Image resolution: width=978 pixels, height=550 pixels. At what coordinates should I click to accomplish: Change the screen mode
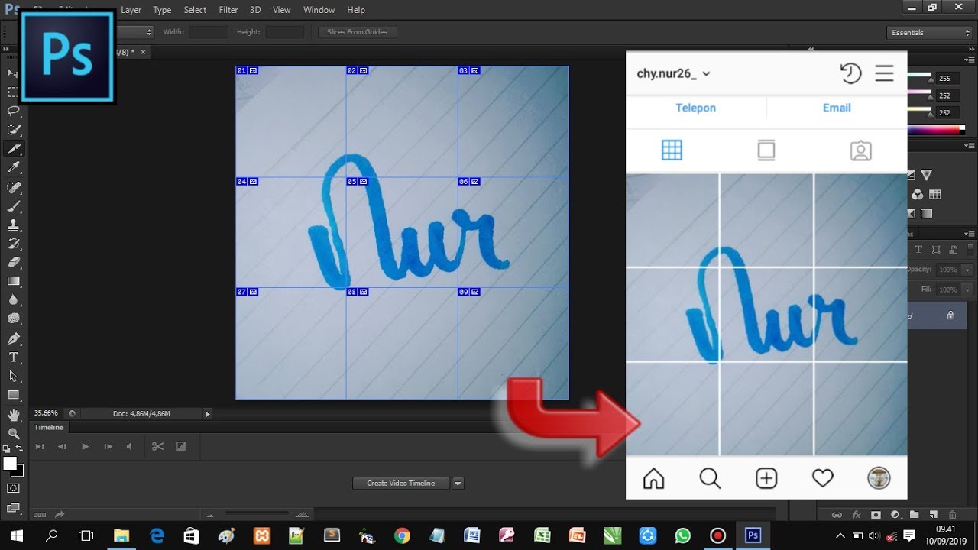(13, 506)
